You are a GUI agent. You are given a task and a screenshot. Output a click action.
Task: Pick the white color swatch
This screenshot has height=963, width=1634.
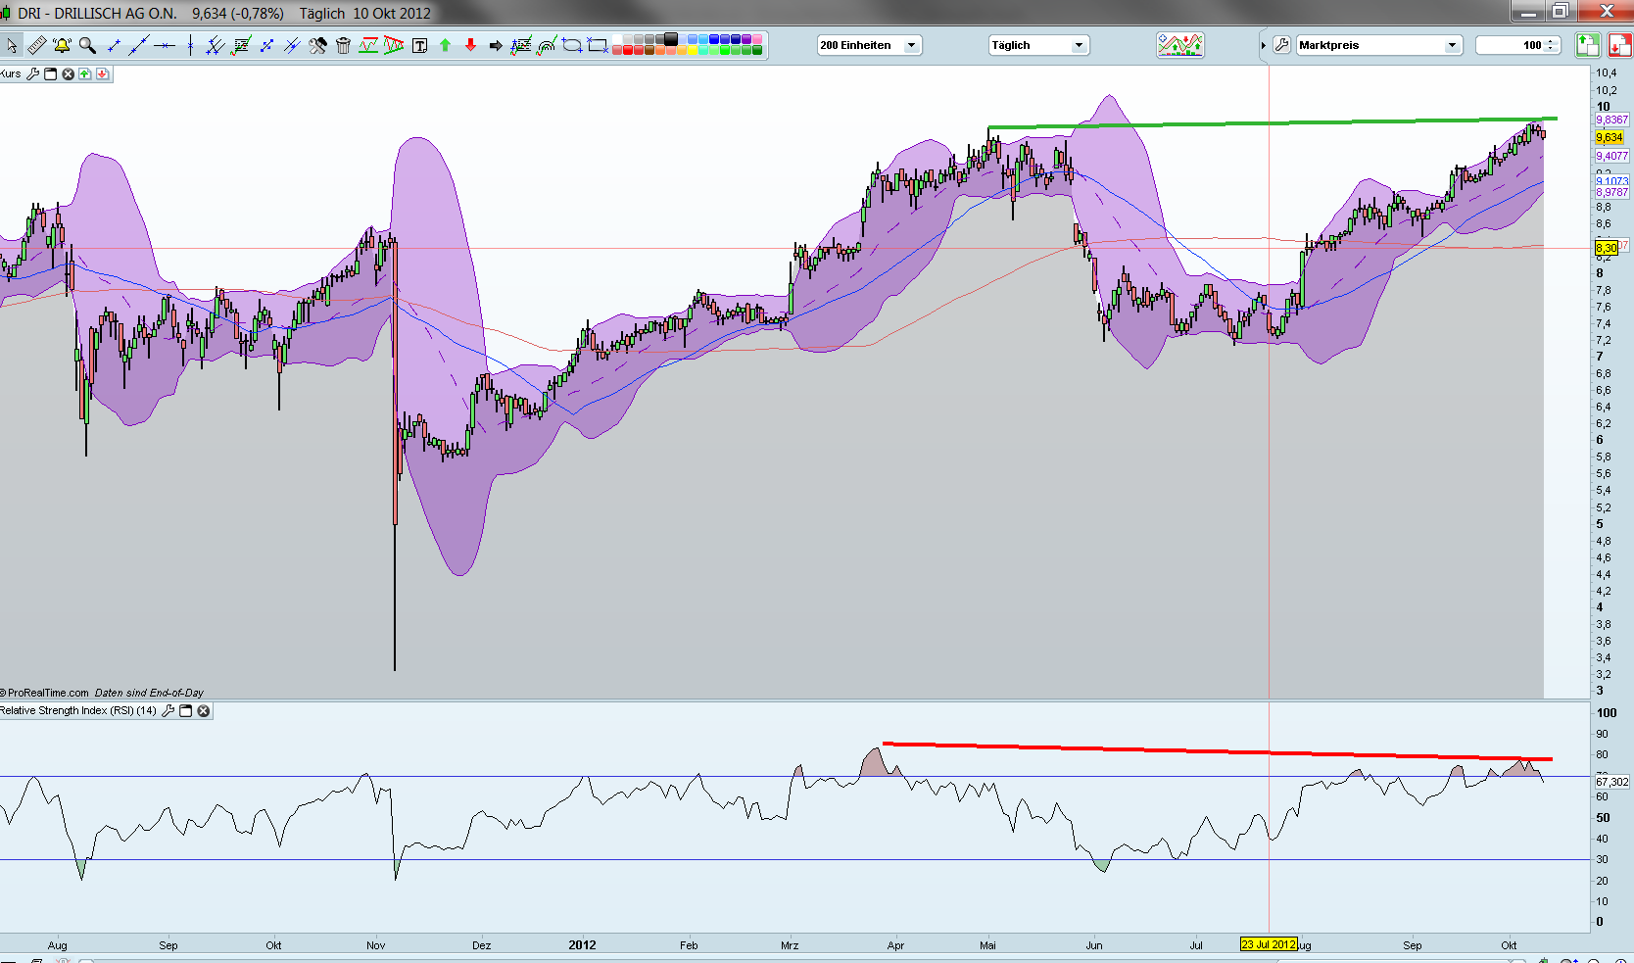coord(617,39)
